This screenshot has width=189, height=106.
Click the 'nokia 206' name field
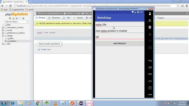pos(120,25)
